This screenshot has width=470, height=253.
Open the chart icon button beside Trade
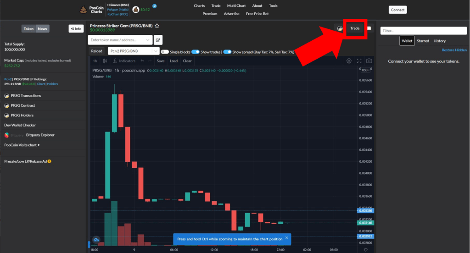pos(340,28)
